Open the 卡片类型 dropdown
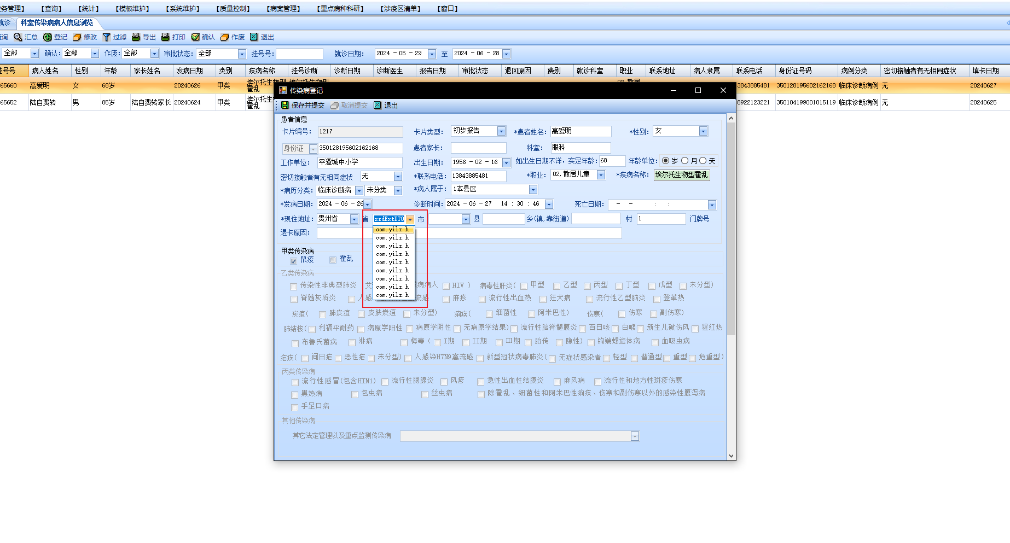1010x543 pixels. click(x=501, y=131)
